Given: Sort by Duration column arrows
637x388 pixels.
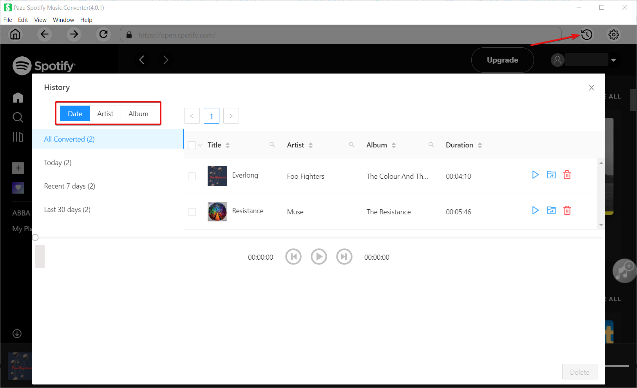Looking at the screenshot, I should (480, 145).
